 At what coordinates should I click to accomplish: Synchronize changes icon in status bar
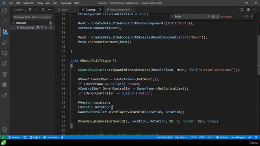(x=25, y=137)
